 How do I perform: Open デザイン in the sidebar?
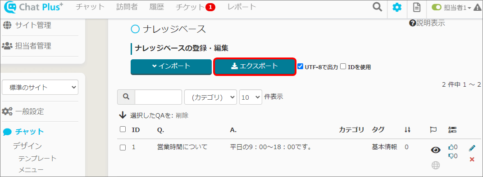[27, 146]
